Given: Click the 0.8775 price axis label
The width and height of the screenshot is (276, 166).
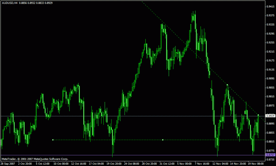Looking at the screenshot, I should point(271,151).
